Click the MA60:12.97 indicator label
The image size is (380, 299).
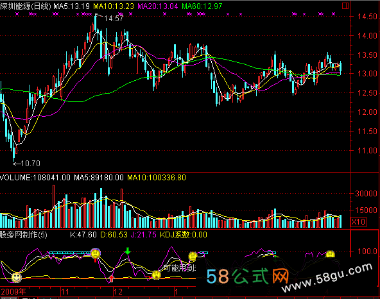click(202, 6)
